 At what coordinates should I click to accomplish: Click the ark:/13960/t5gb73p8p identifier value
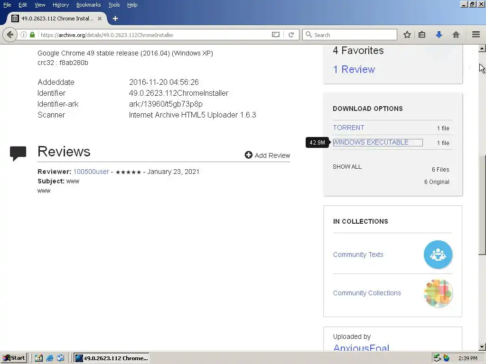pyautogui.click(x=166, y=104)
